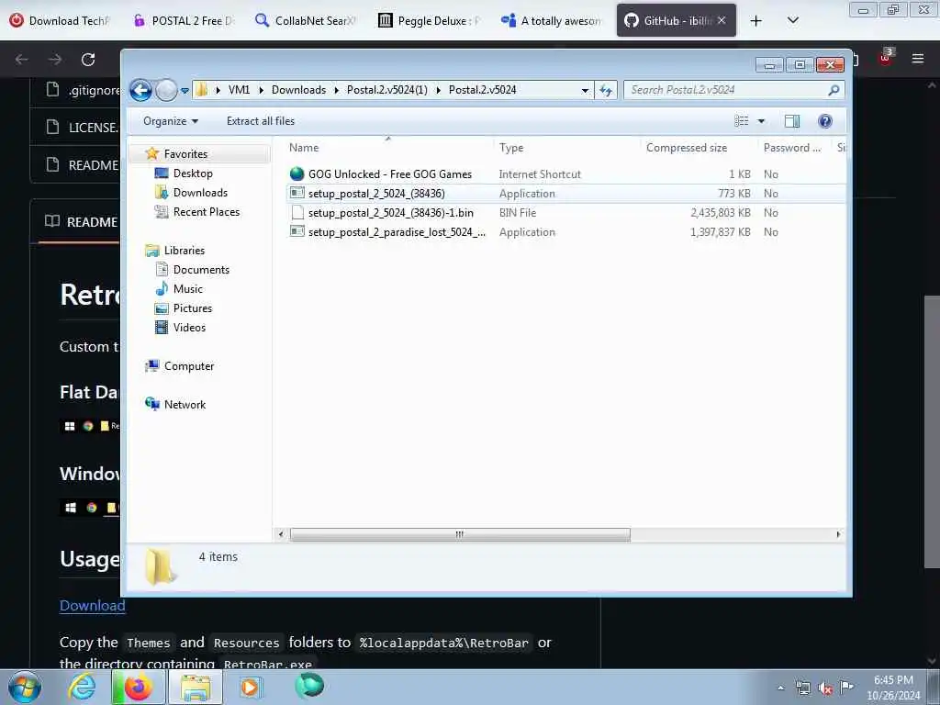The height and width of the screenshot is (705, 940).
Task: Click the search magnifier icon in Explorer
Action: pyautogui.click(x=834, y=90)
